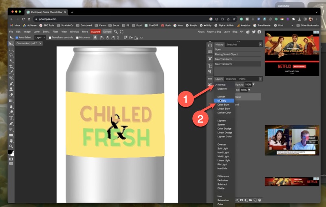
Task: Toggle Quick Mask mode icon
Action: 11,159
